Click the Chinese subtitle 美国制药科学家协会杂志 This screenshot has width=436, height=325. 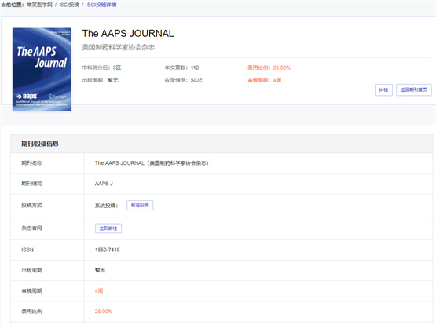[x=119, y=47]
